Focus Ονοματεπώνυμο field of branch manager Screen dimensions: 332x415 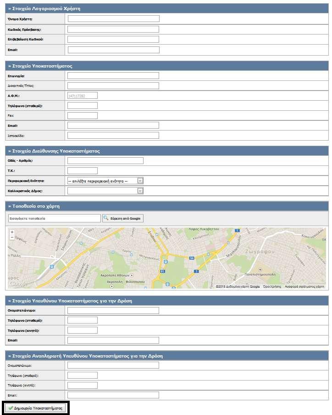coord(113,311)
